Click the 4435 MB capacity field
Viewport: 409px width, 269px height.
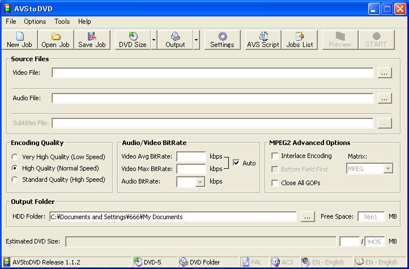point(375,241)
